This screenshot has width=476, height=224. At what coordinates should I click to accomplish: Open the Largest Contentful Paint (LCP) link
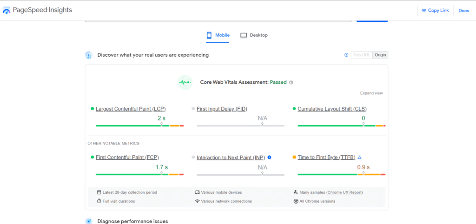pos(131,109)
